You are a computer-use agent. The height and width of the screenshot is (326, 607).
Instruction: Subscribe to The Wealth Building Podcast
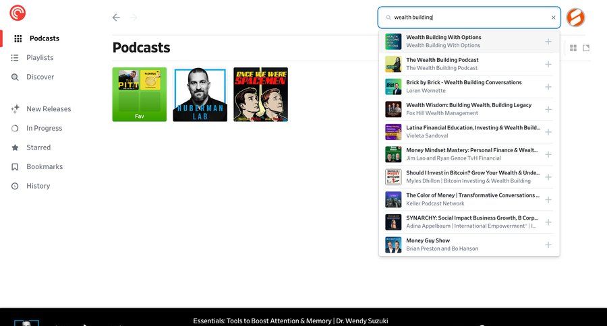point(548,64)
